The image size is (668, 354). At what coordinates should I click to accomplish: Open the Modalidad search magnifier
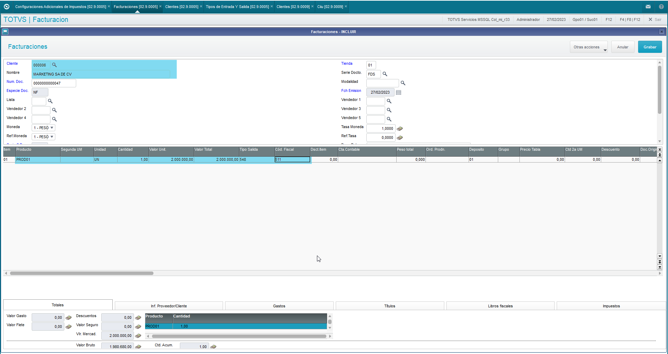(x=403, y=83)
